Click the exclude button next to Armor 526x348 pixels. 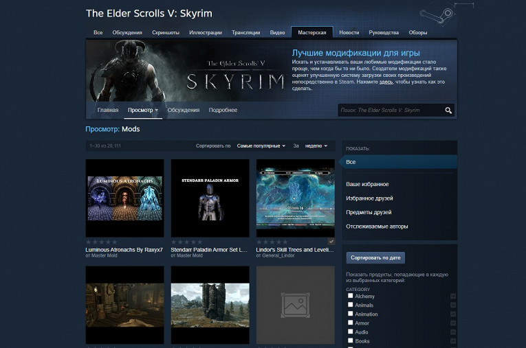click(453, 323)
